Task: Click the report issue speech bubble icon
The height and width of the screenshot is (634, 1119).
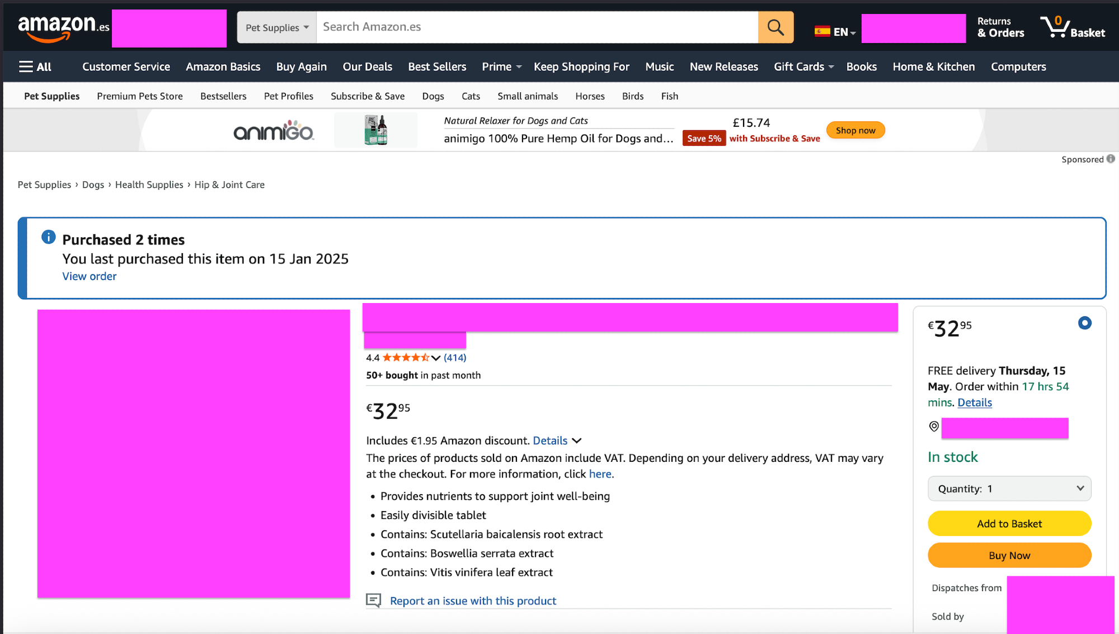Action: (373, 600)
